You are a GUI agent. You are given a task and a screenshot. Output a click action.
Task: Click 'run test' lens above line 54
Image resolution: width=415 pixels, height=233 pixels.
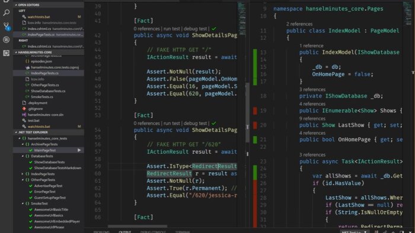[x=171, y=123]
